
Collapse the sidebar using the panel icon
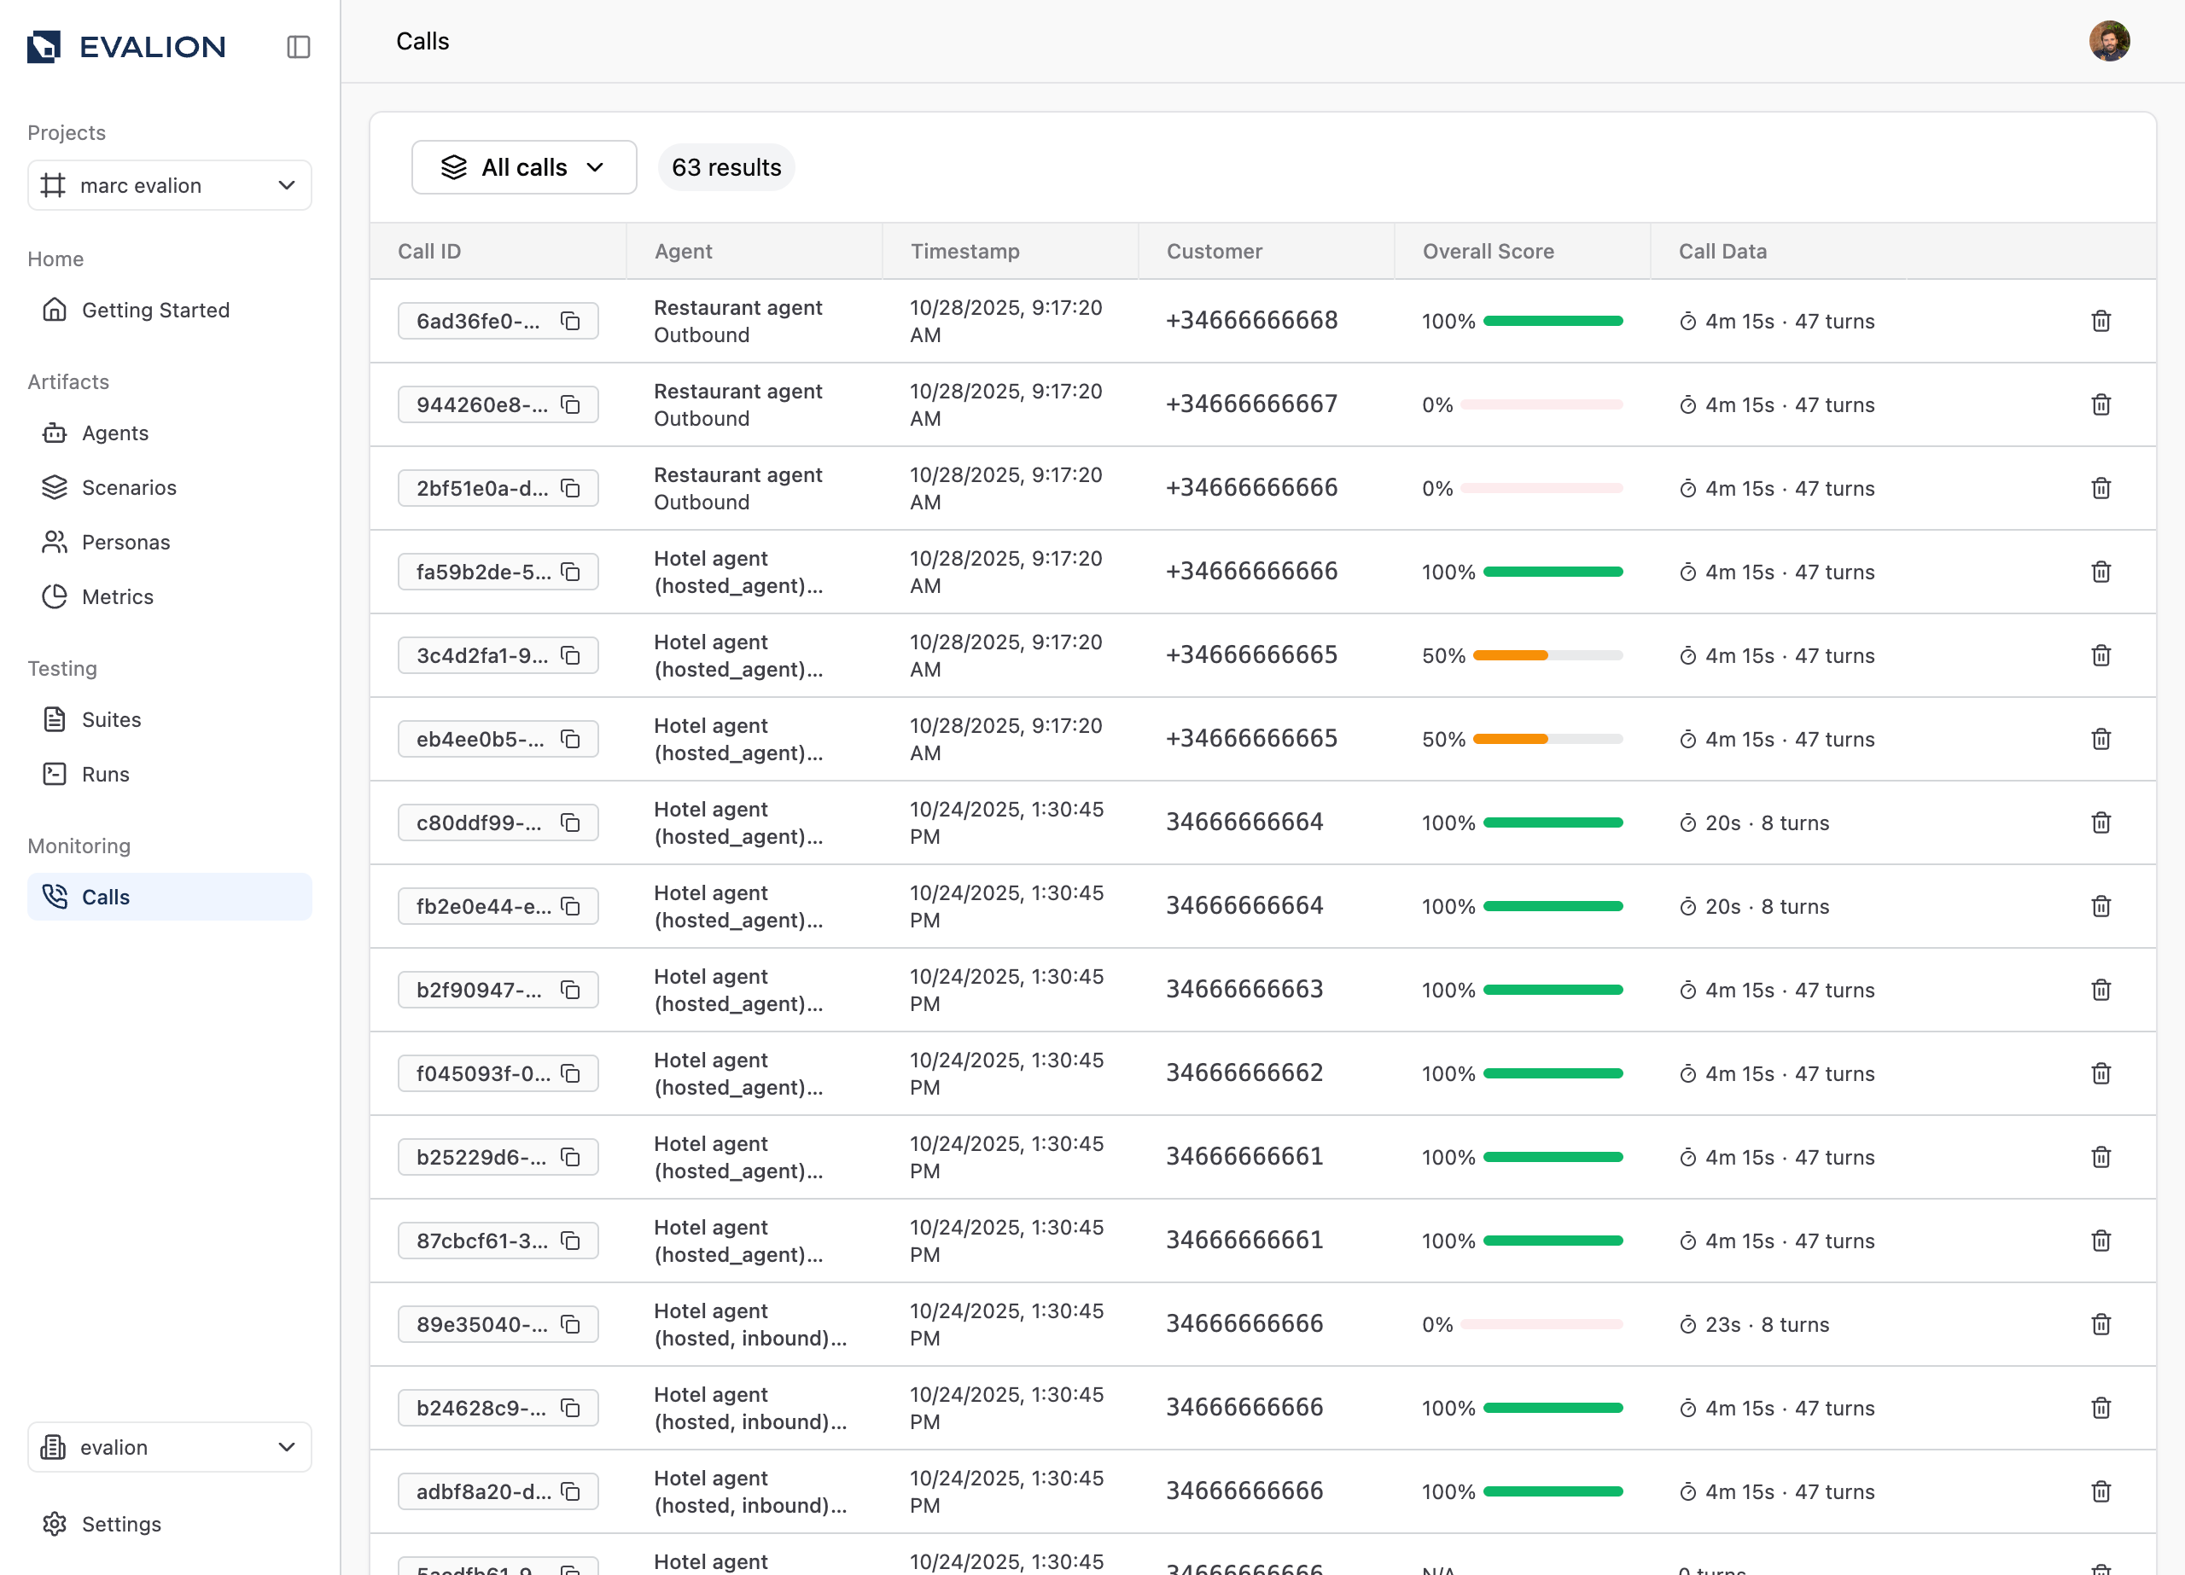click(298, 46)
